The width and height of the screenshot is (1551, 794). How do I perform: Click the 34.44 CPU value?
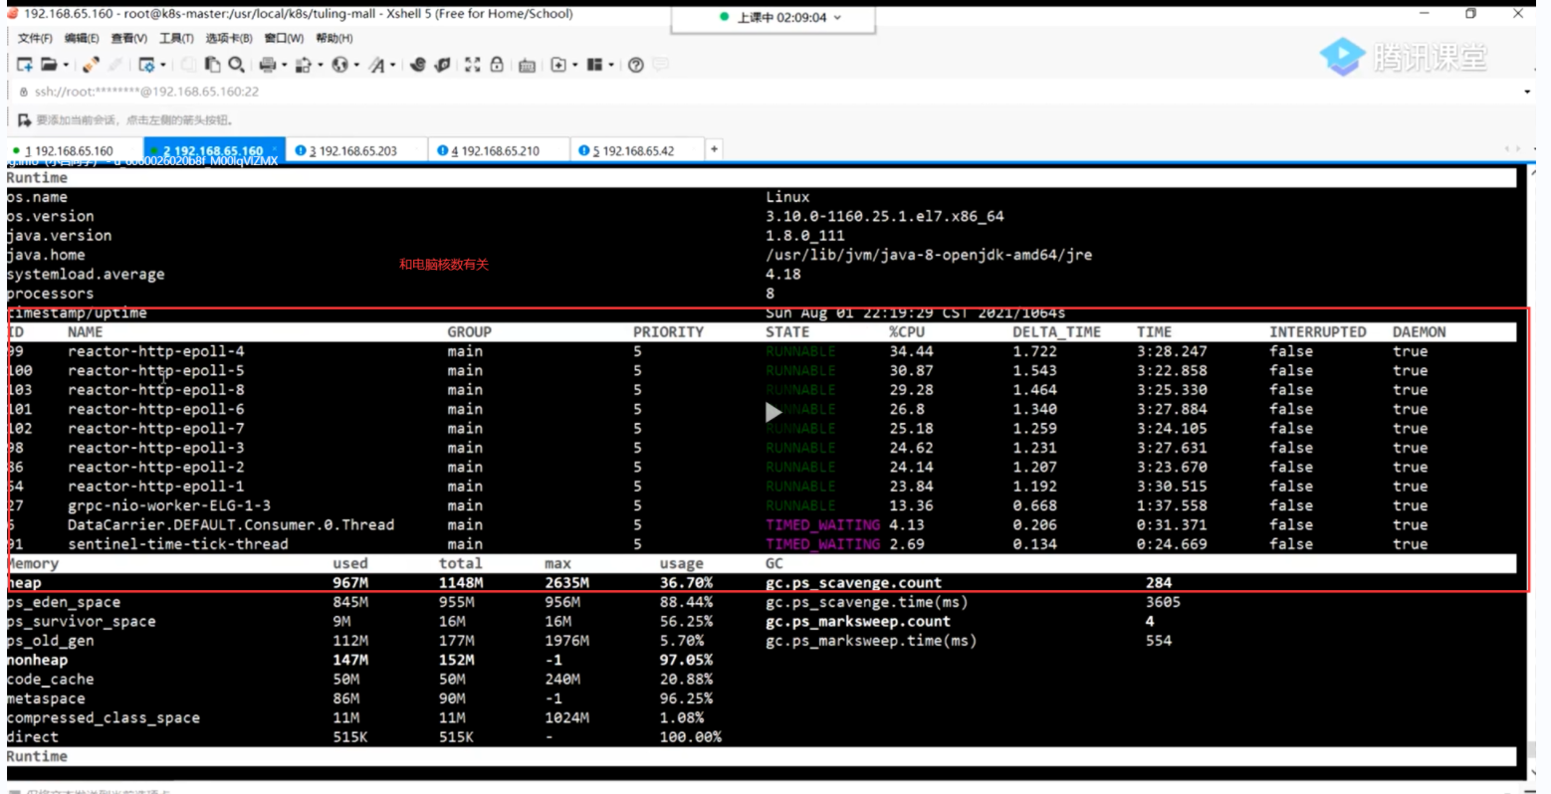pos(911,351)
